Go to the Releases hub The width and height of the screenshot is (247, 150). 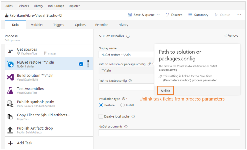point(23,6)
